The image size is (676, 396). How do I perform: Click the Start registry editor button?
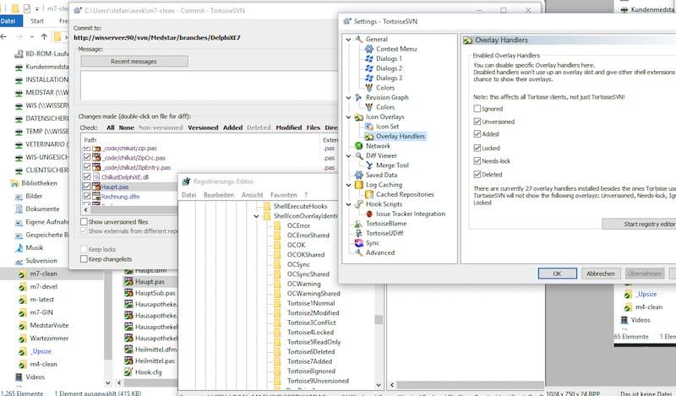coord(640,224)
